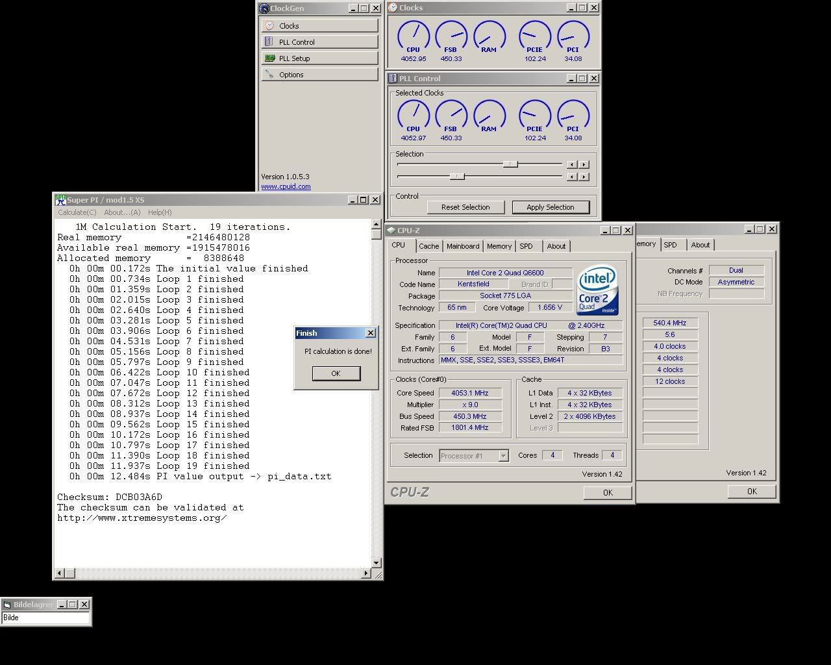Click Super PI vertical scrollbar down arrow
This screenshot has width=831, height=665.
coord(377,563)
